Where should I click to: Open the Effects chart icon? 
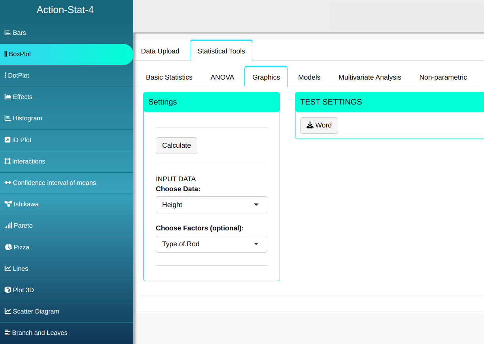8,97
